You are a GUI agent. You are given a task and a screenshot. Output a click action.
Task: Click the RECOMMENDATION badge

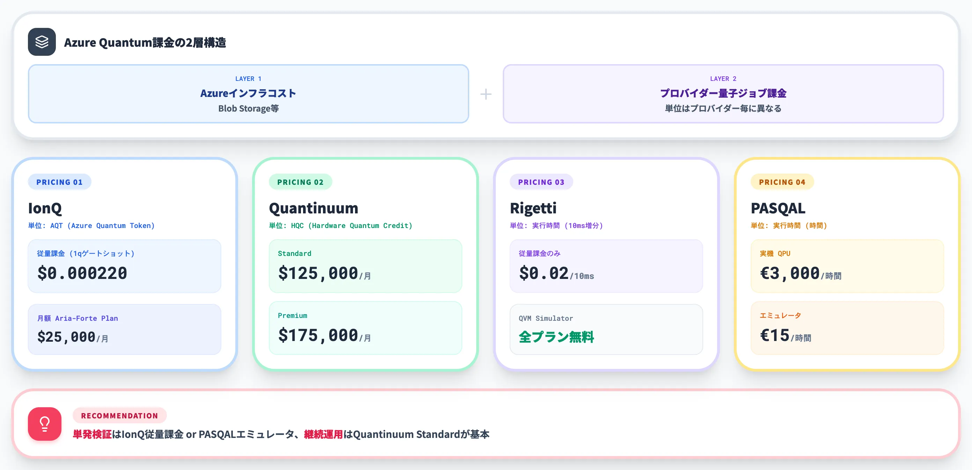point(120,416)
